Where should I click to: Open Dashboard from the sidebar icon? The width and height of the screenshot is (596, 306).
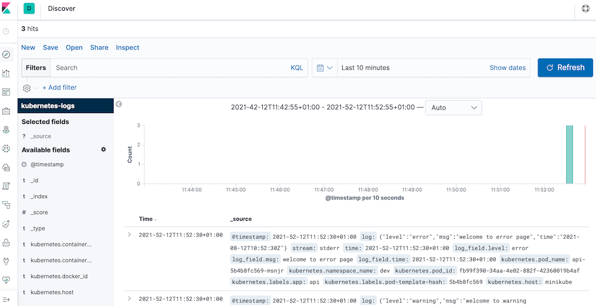tap(6, 92)
